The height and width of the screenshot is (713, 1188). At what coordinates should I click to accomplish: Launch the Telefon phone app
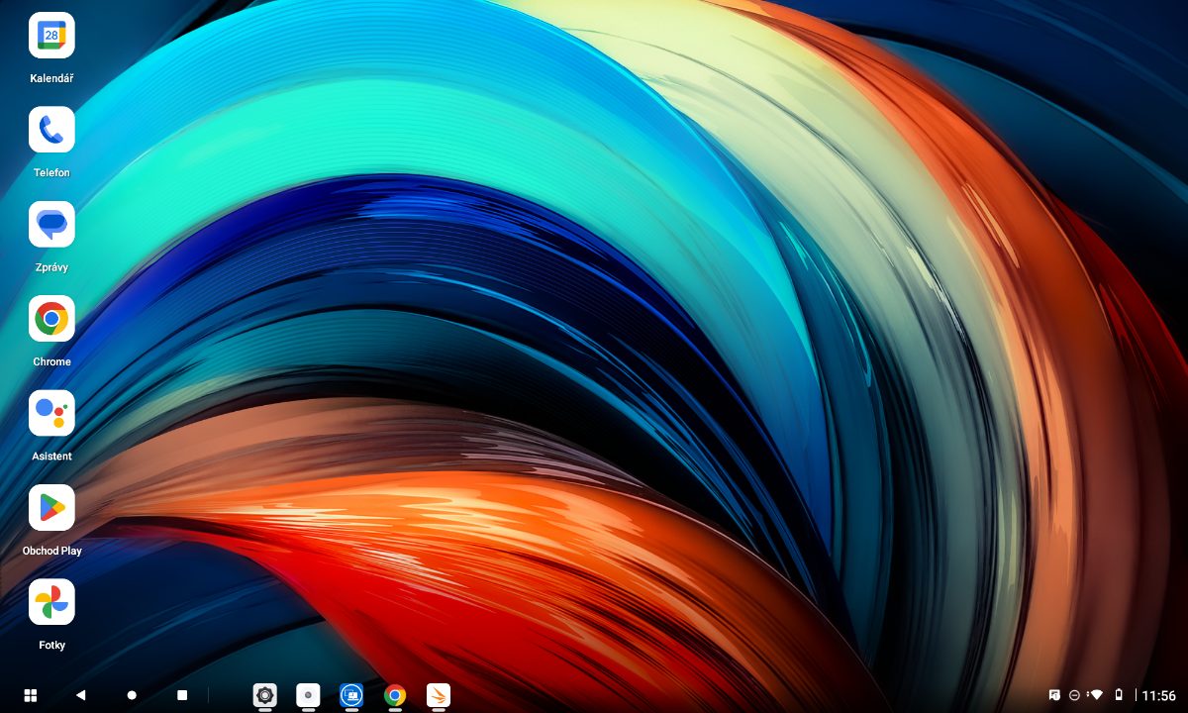point(51,130)
